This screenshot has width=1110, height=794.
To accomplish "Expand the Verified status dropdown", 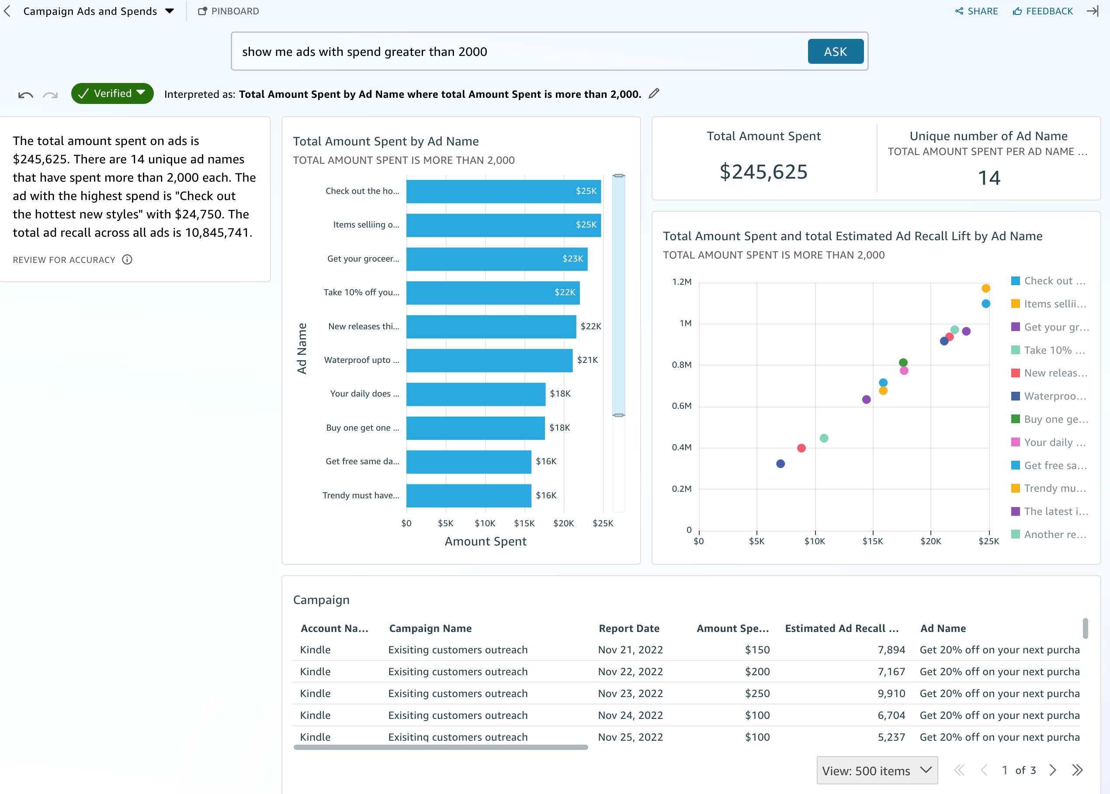I will tap(112, 93).
